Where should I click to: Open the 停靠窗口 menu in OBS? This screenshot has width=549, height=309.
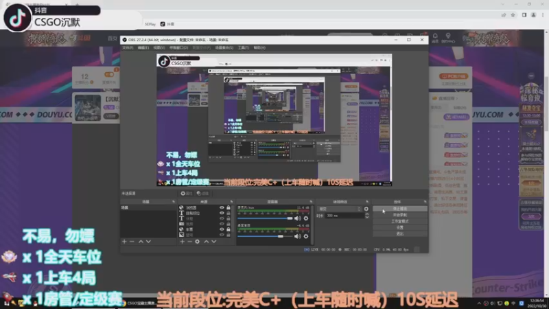[x=178, y=47]
